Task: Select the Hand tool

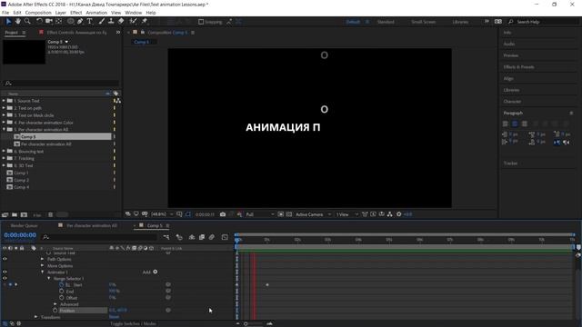Action: pos(18,22)
